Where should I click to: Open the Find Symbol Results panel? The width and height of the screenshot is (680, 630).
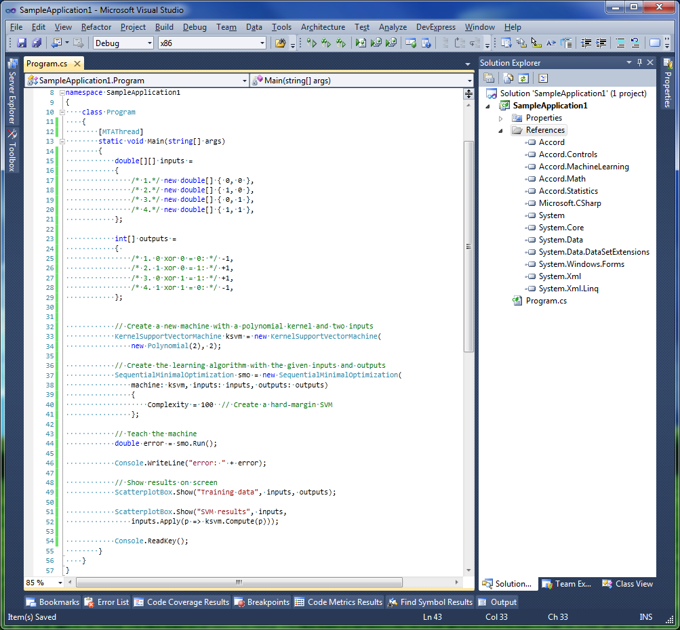point(430,602)
